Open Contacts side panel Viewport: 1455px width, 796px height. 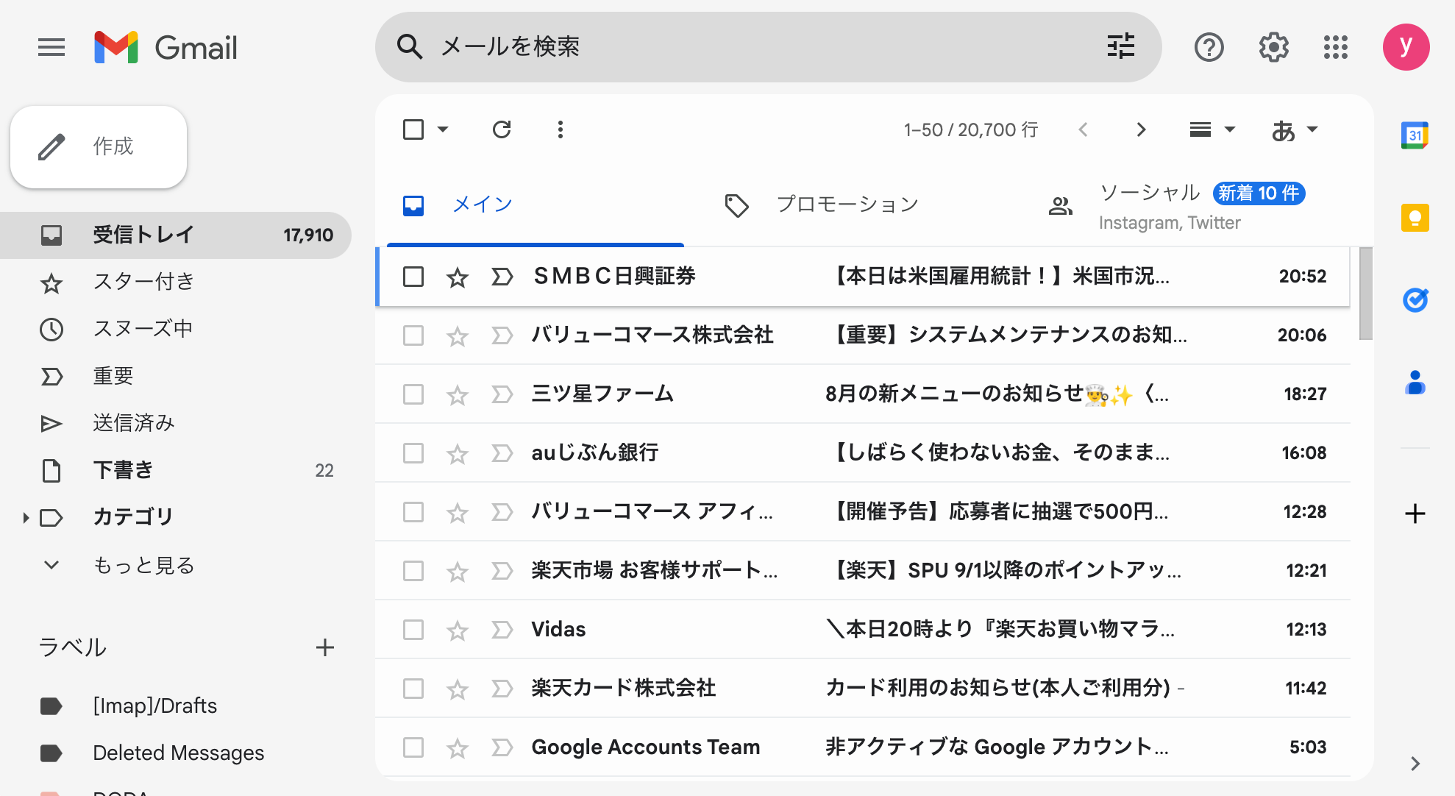pos(1415,383)
